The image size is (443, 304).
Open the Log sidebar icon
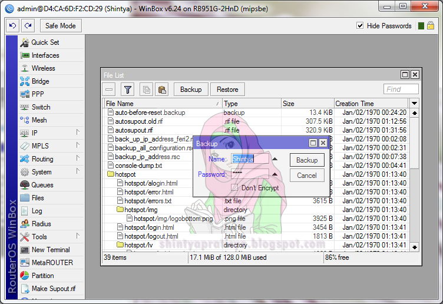[x=25, y=211]
